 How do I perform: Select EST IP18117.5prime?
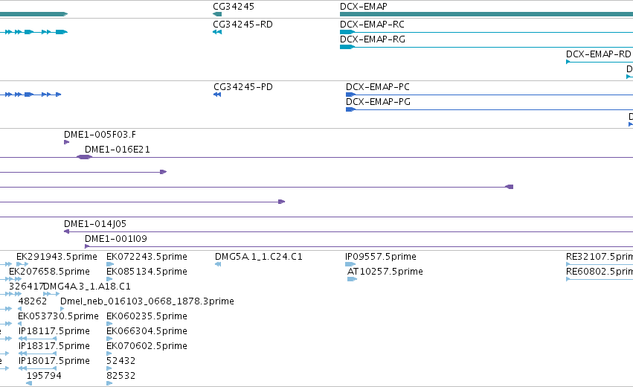54,331
